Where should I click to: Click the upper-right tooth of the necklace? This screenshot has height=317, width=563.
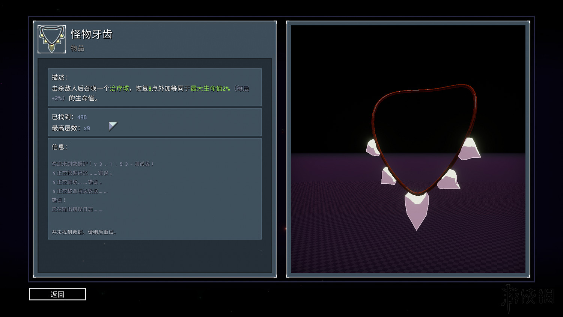pos(469,149)
